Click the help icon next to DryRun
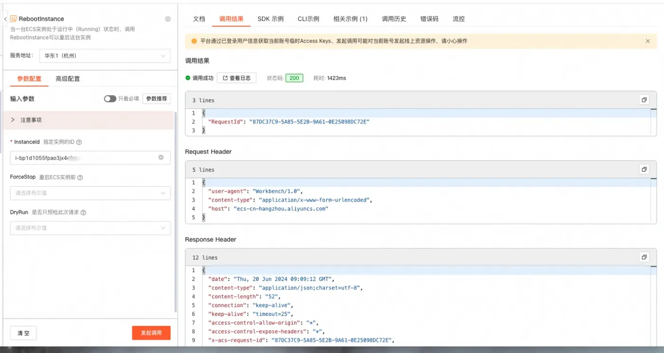This screenshot has width=664, height=353. [83, 212]
